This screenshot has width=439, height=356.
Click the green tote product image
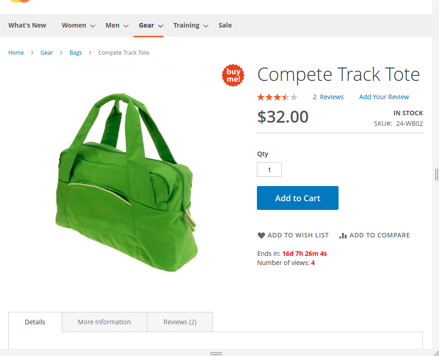point(126,182)
